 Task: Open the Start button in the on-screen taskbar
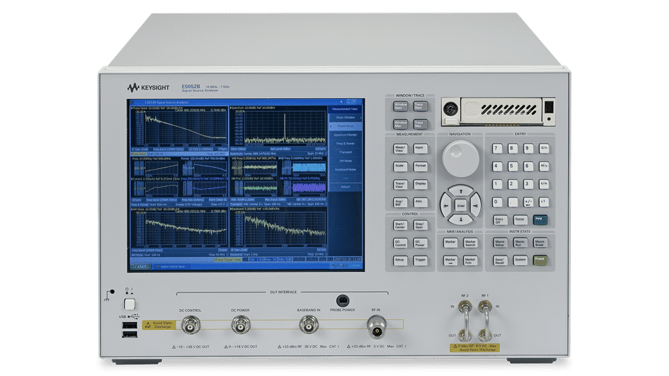coord(140,266)
